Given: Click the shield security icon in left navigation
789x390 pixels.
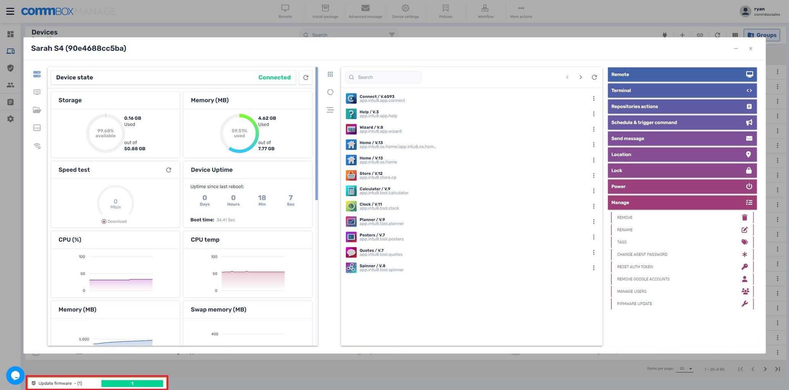Looking at the screenshot, I should tap(10, 68).
